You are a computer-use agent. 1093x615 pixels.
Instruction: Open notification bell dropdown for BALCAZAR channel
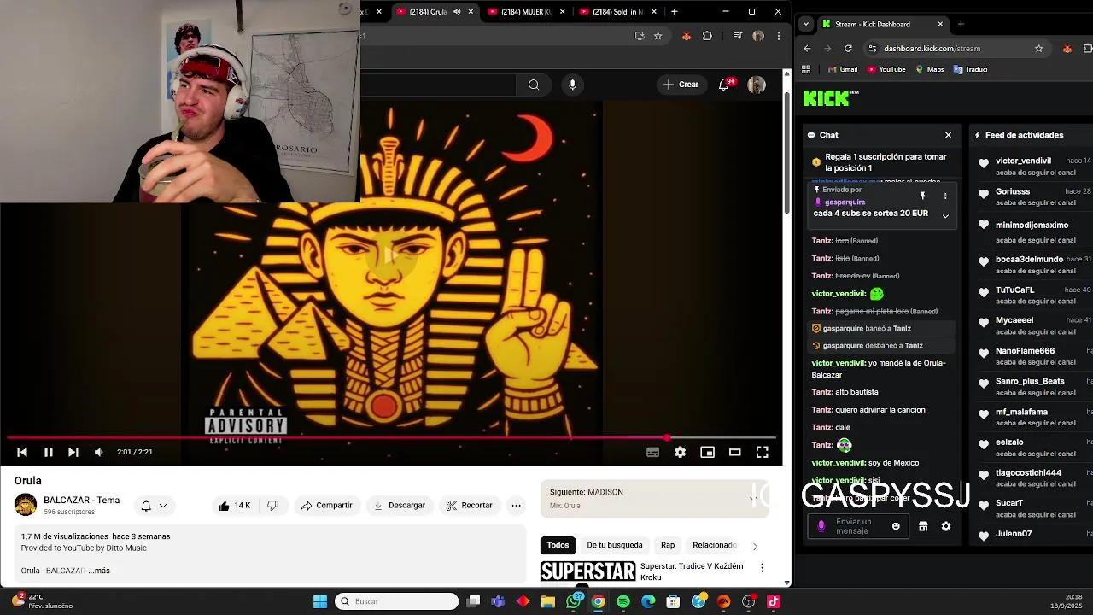tap(154, 505)
